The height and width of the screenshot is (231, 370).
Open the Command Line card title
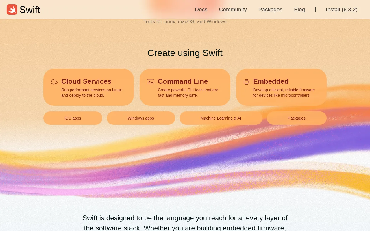point(183,81)
